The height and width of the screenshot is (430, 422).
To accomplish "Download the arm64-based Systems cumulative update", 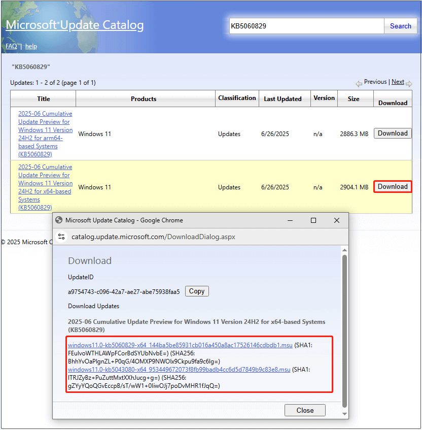I will (392, 133).
